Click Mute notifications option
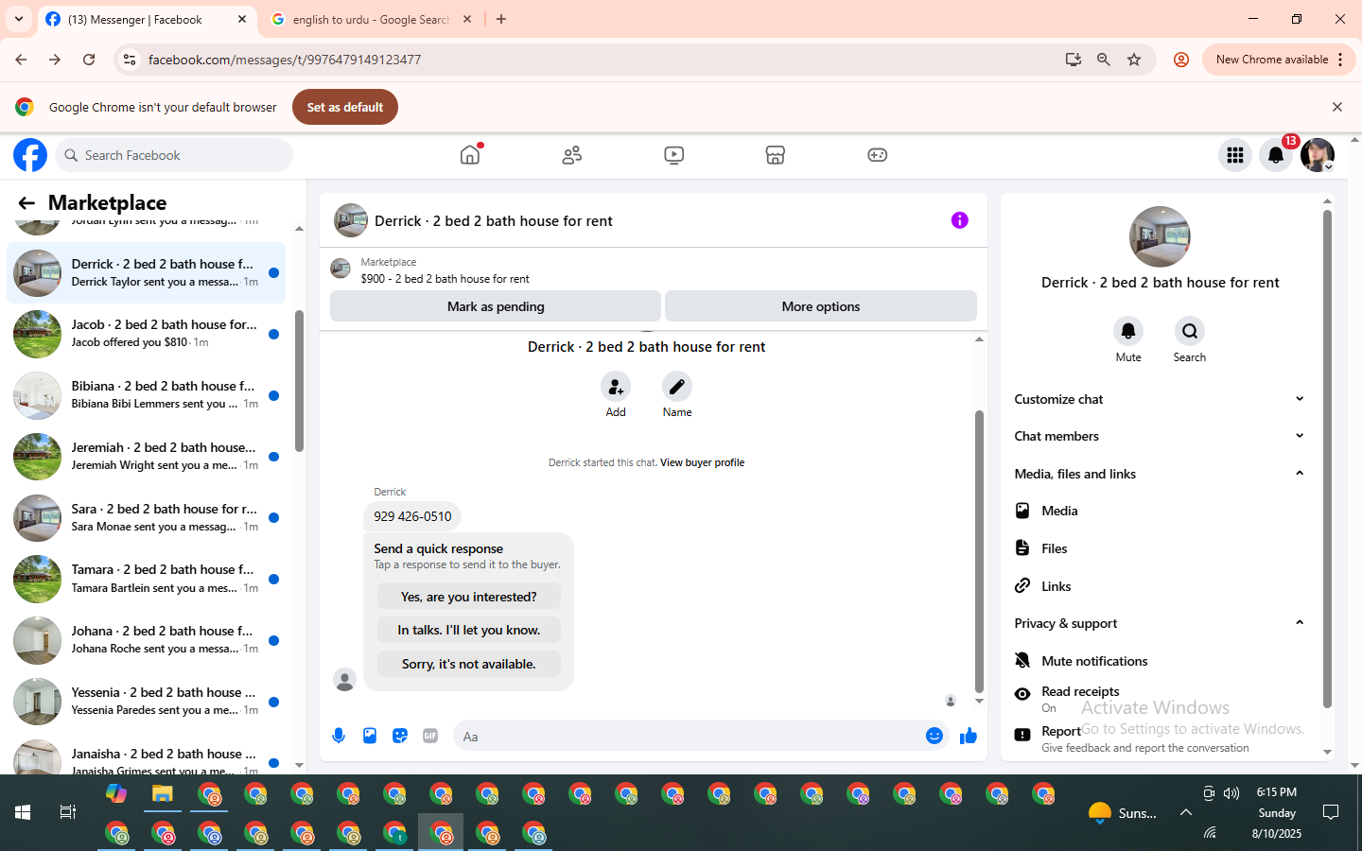The width and height of the screenshot is (1362, 851). tap(1160, 661)
